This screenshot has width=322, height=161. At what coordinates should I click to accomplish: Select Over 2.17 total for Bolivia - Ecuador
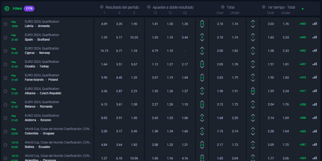tap(220, 145)
